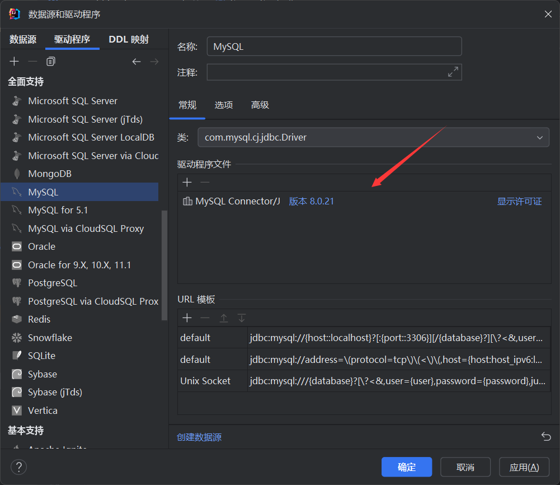Open MySQL Connector/J version 8.0.21 selector
Viewport: 560px width, 485px height.
(311, 202)
